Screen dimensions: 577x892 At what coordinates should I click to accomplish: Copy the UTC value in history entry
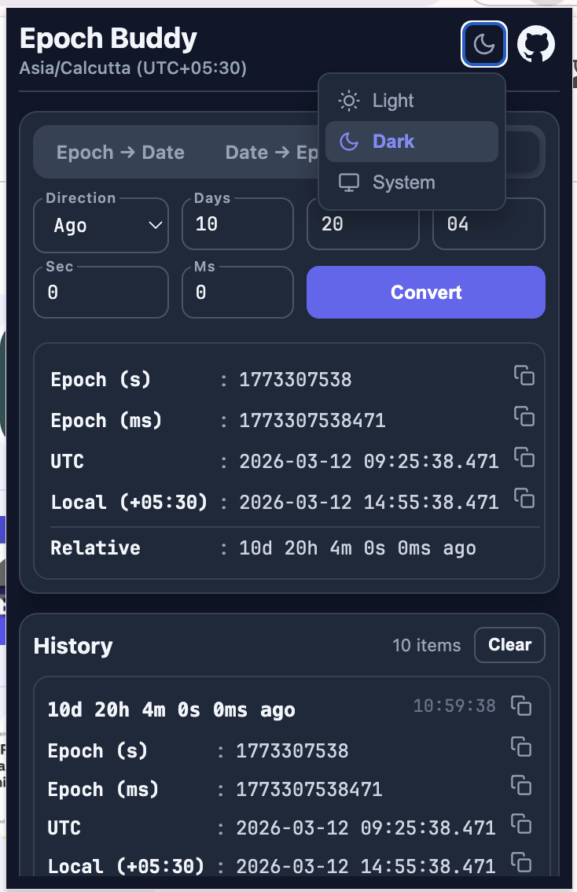(521, 824)
